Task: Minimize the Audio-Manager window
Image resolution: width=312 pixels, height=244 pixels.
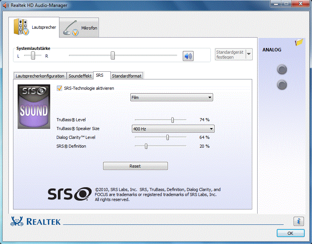Action: tap(276, 4)
